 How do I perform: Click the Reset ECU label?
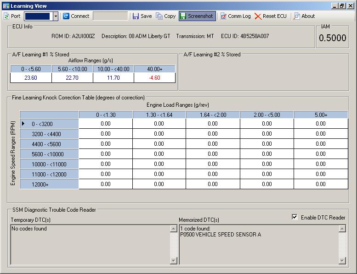click(275, 16)
